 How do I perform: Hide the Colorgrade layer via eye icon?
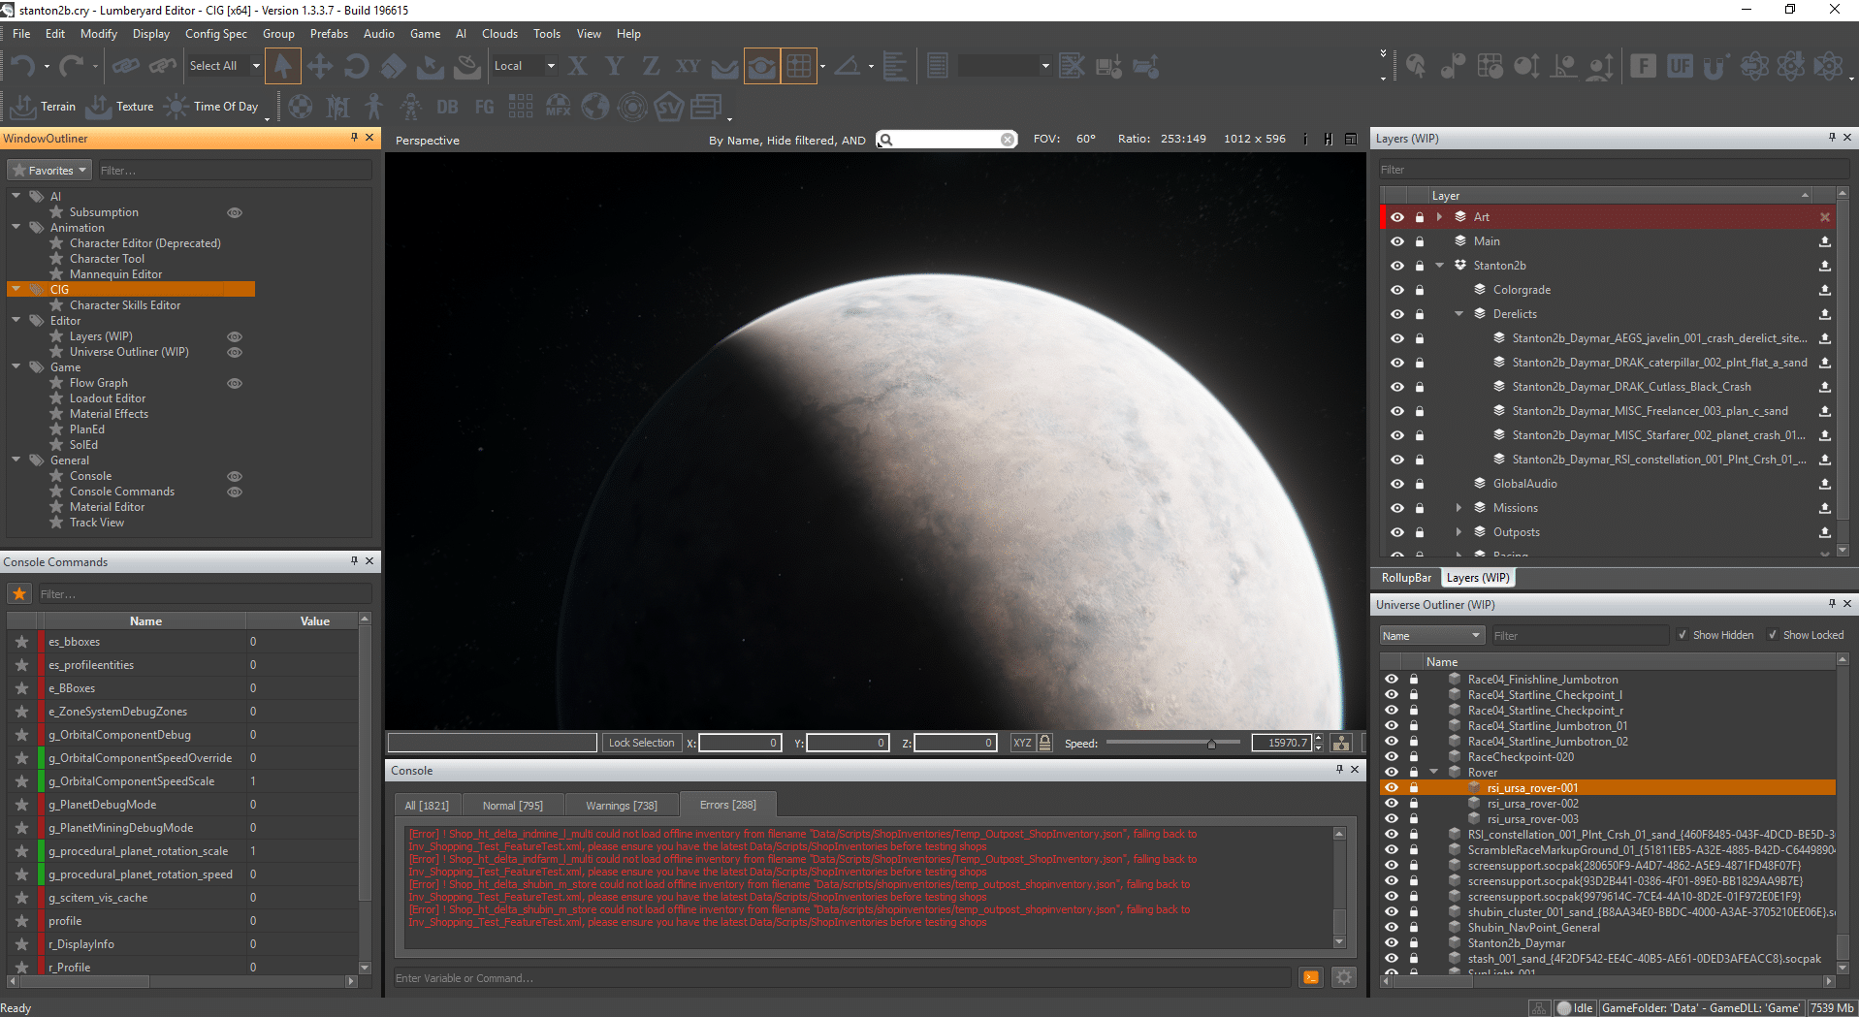[1396, 290]
